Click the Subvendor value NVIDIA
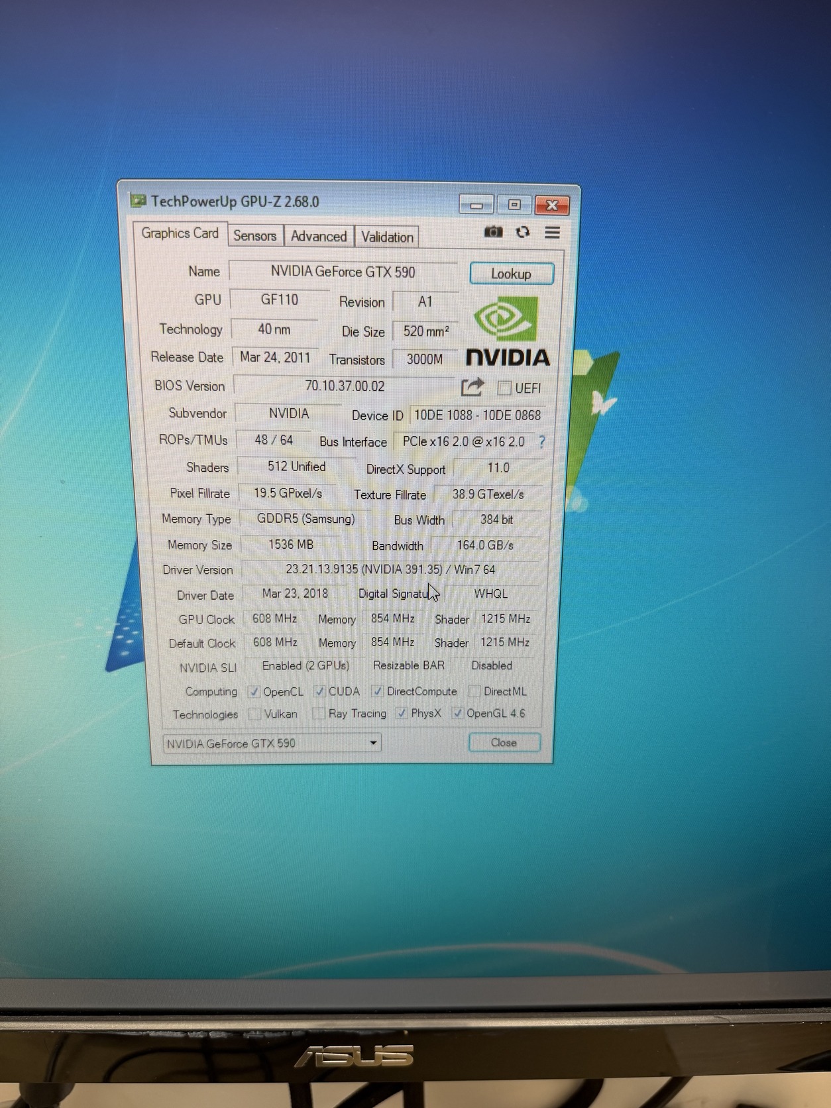The width and height of the screenshot is (831, 1108). click(x=289, y=414)
